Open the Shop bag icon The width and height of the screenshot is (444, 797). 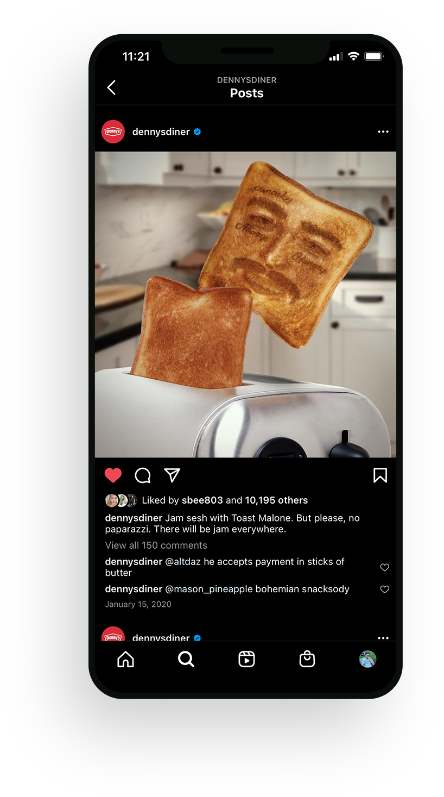(307, 659)
